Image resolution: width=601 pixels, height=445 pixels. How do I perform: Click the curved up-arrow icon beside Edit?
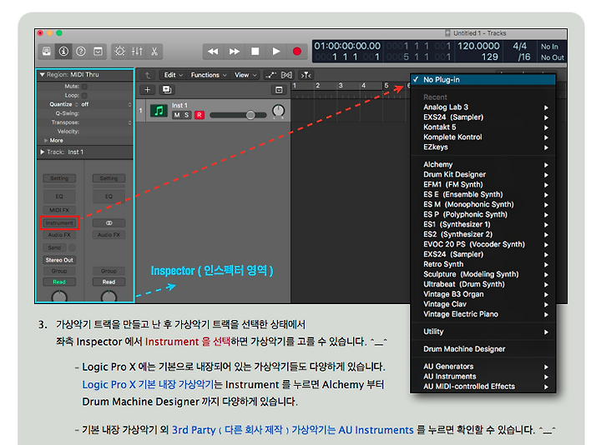[148, 75]
